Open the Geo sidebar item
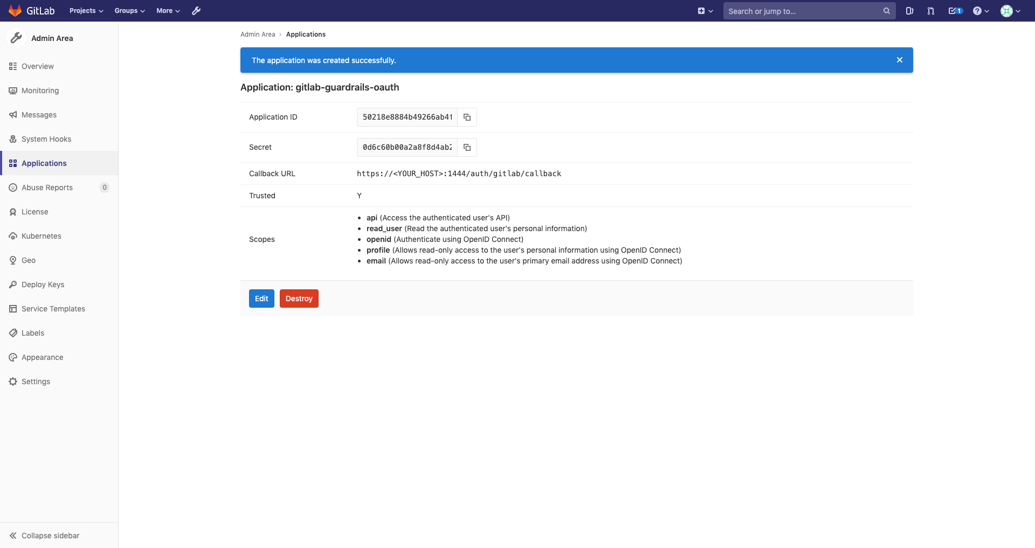 [x=59, y=260]
